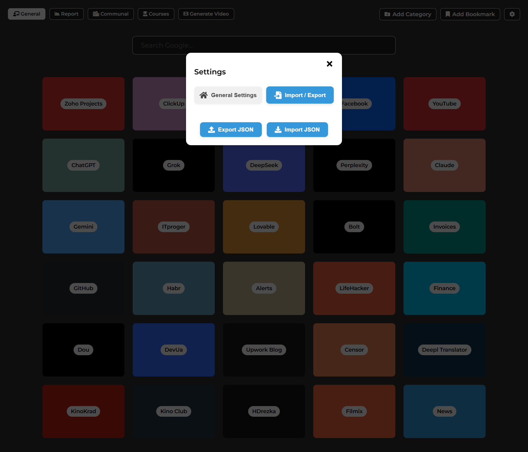Open the Courses tab
Screen dimensions: 528x452
click(x=156, y=14)
